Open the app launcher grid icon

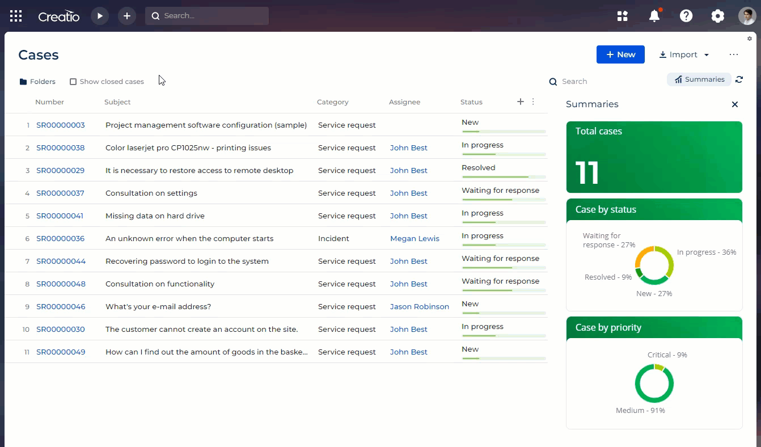point(16,16)
